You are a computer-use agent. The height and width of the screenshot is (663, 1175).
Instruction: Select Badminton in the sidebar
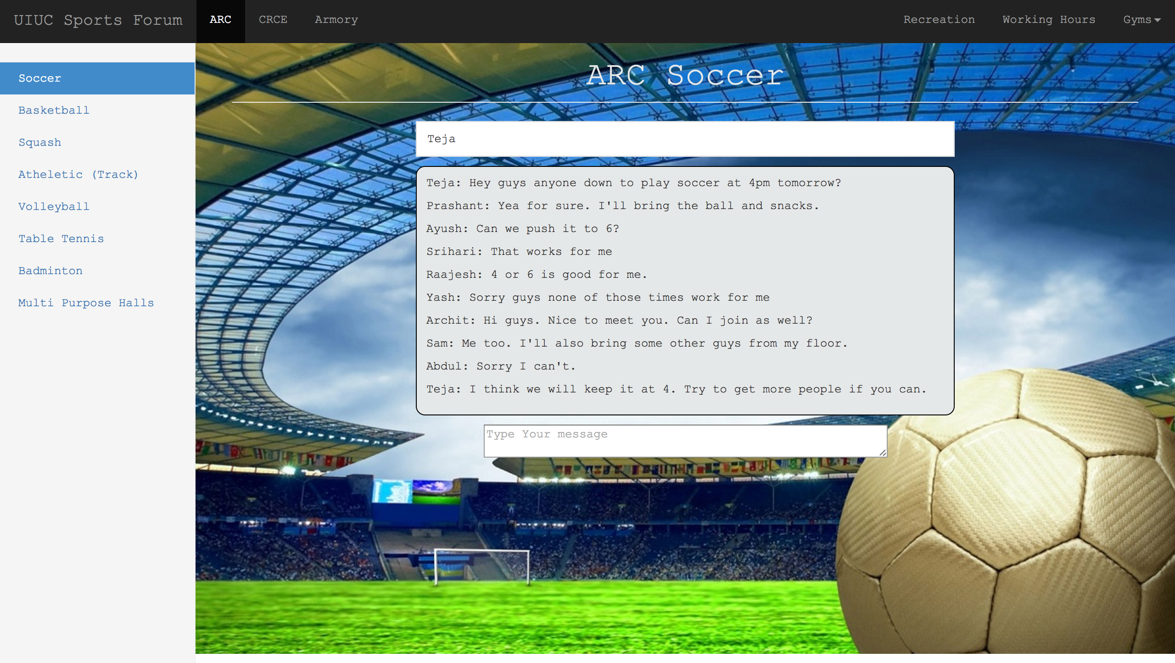(x=50, y=271)
